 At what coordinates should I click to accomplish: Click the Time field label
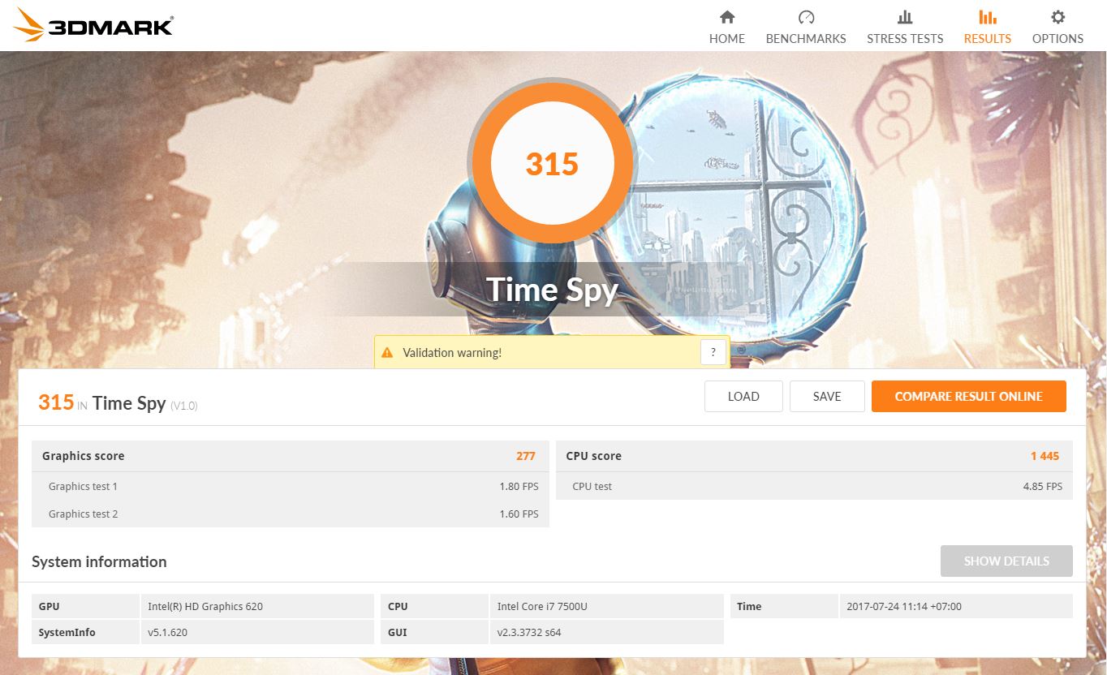[x=749, y=606]
